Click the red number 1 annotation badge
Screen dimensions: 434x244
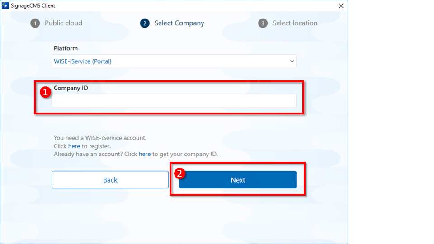(45, 91)
